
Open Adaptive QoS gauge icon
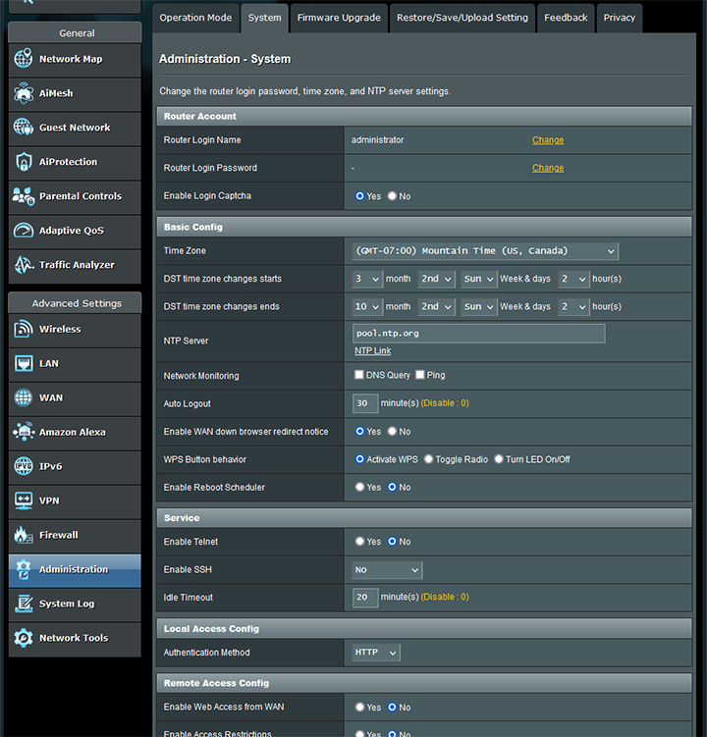click(24, 231)
